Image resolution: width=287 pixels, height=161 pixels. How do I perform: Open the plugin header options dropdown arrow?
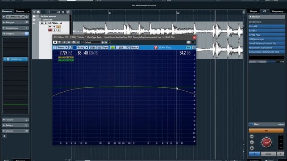click(x=194, y=42)
